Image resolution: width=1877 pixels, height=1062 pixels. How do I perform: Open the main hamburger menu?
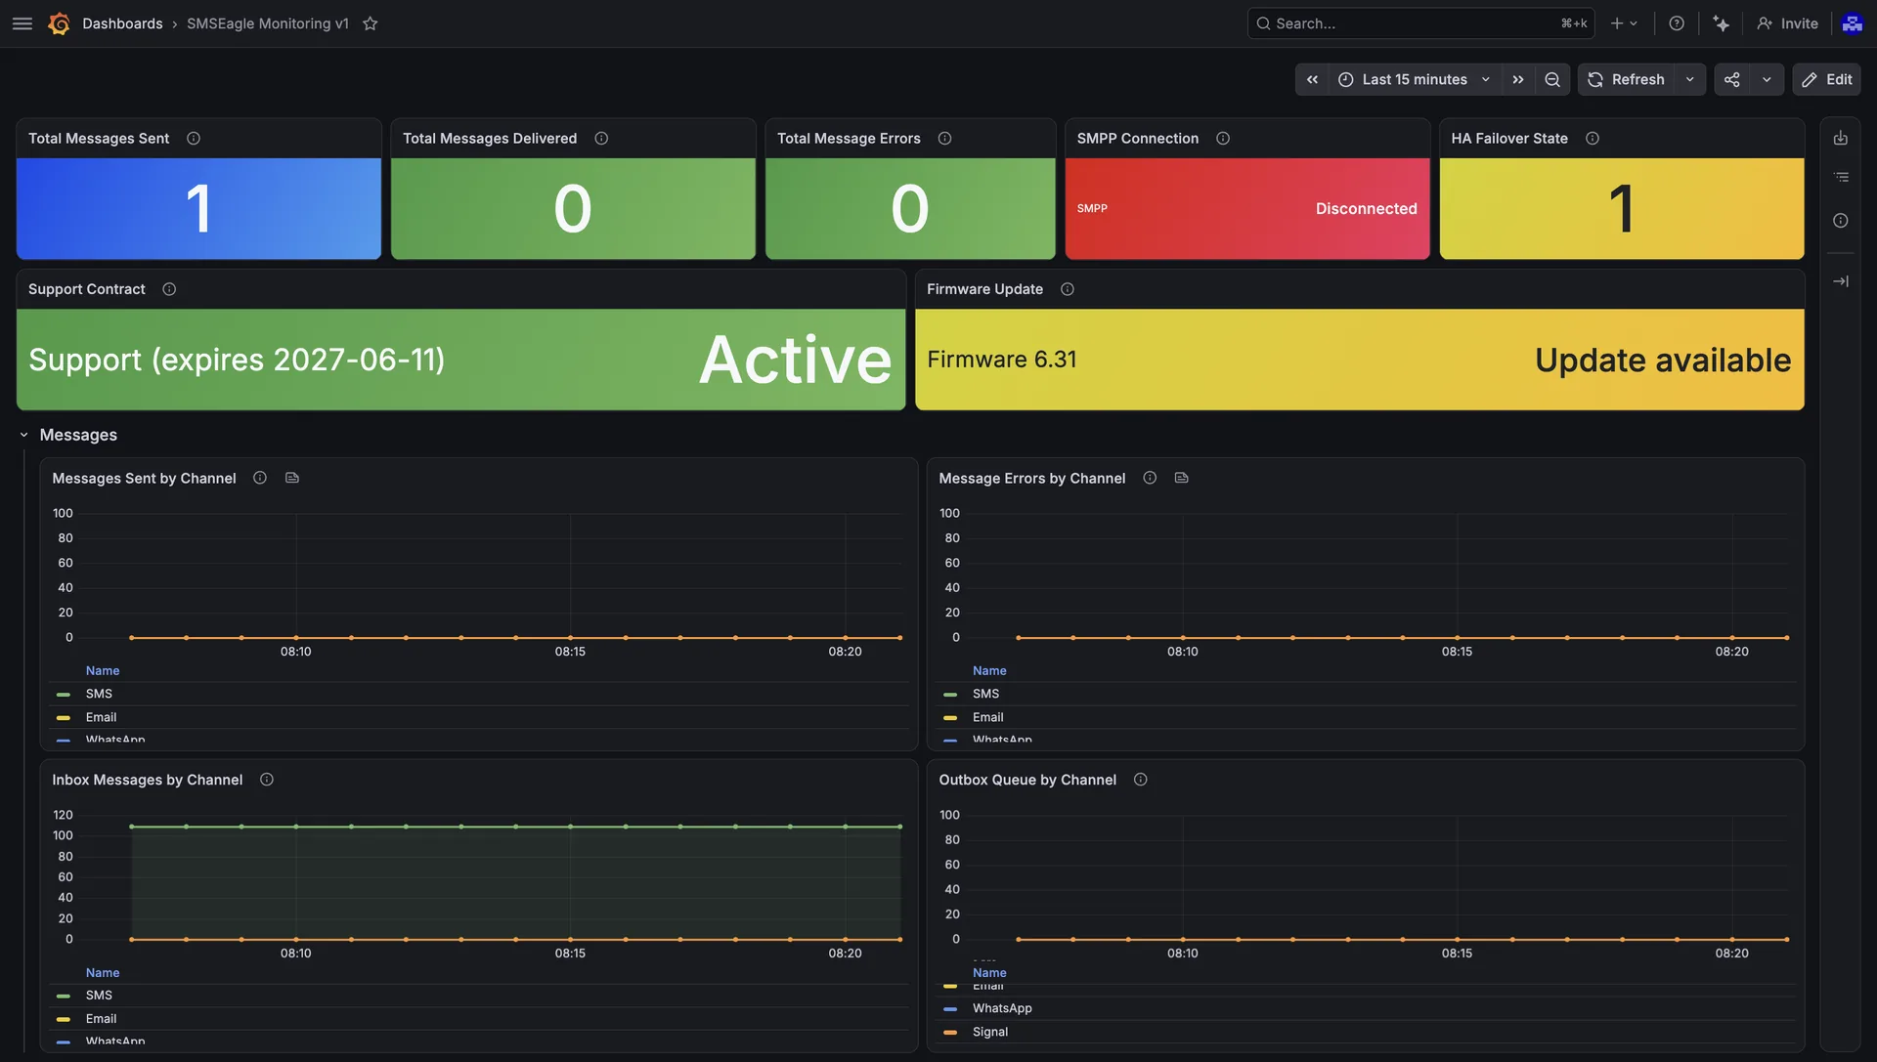22,23
